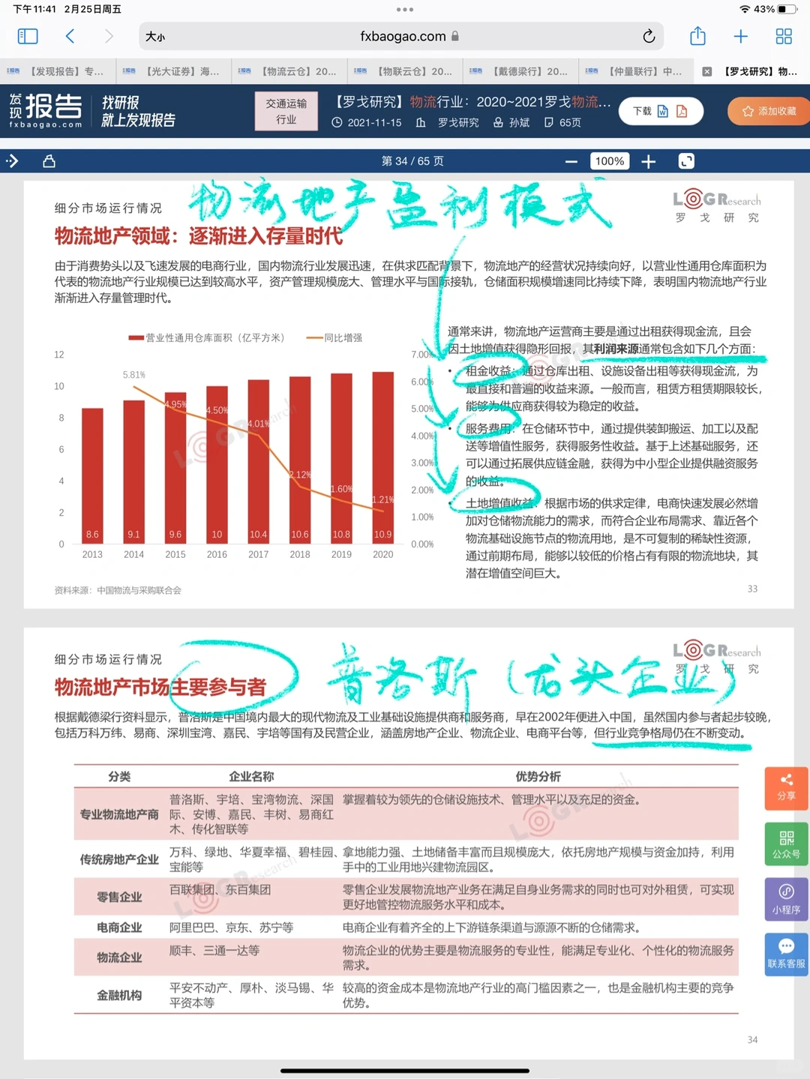Contact support via 联系客服
Image resolution: width=810 pixels, height=1079 pixels.
click(786, 955)
